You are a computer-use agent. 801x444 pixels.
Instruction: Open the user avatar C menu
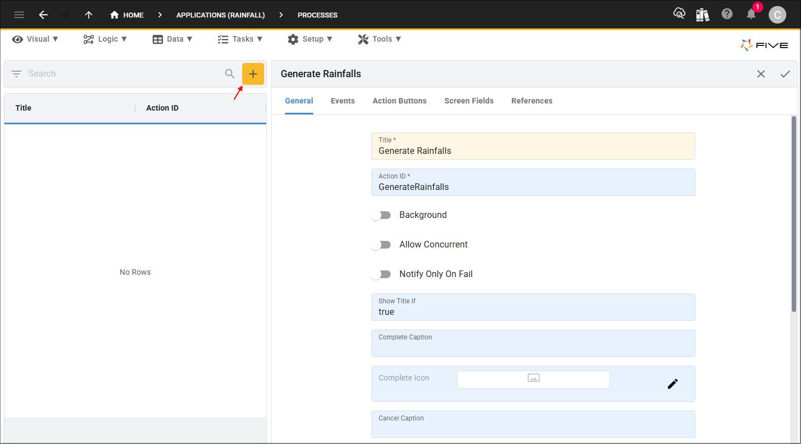[x=777, y=15]
